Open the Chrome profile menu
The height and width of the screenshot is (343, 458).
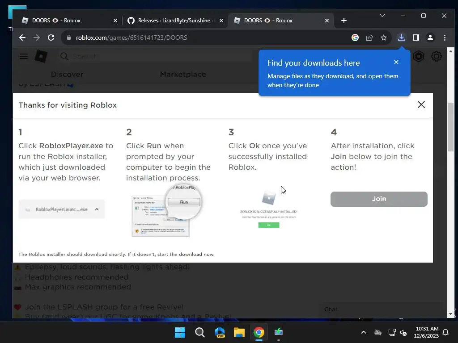click(x=430, y=38)
